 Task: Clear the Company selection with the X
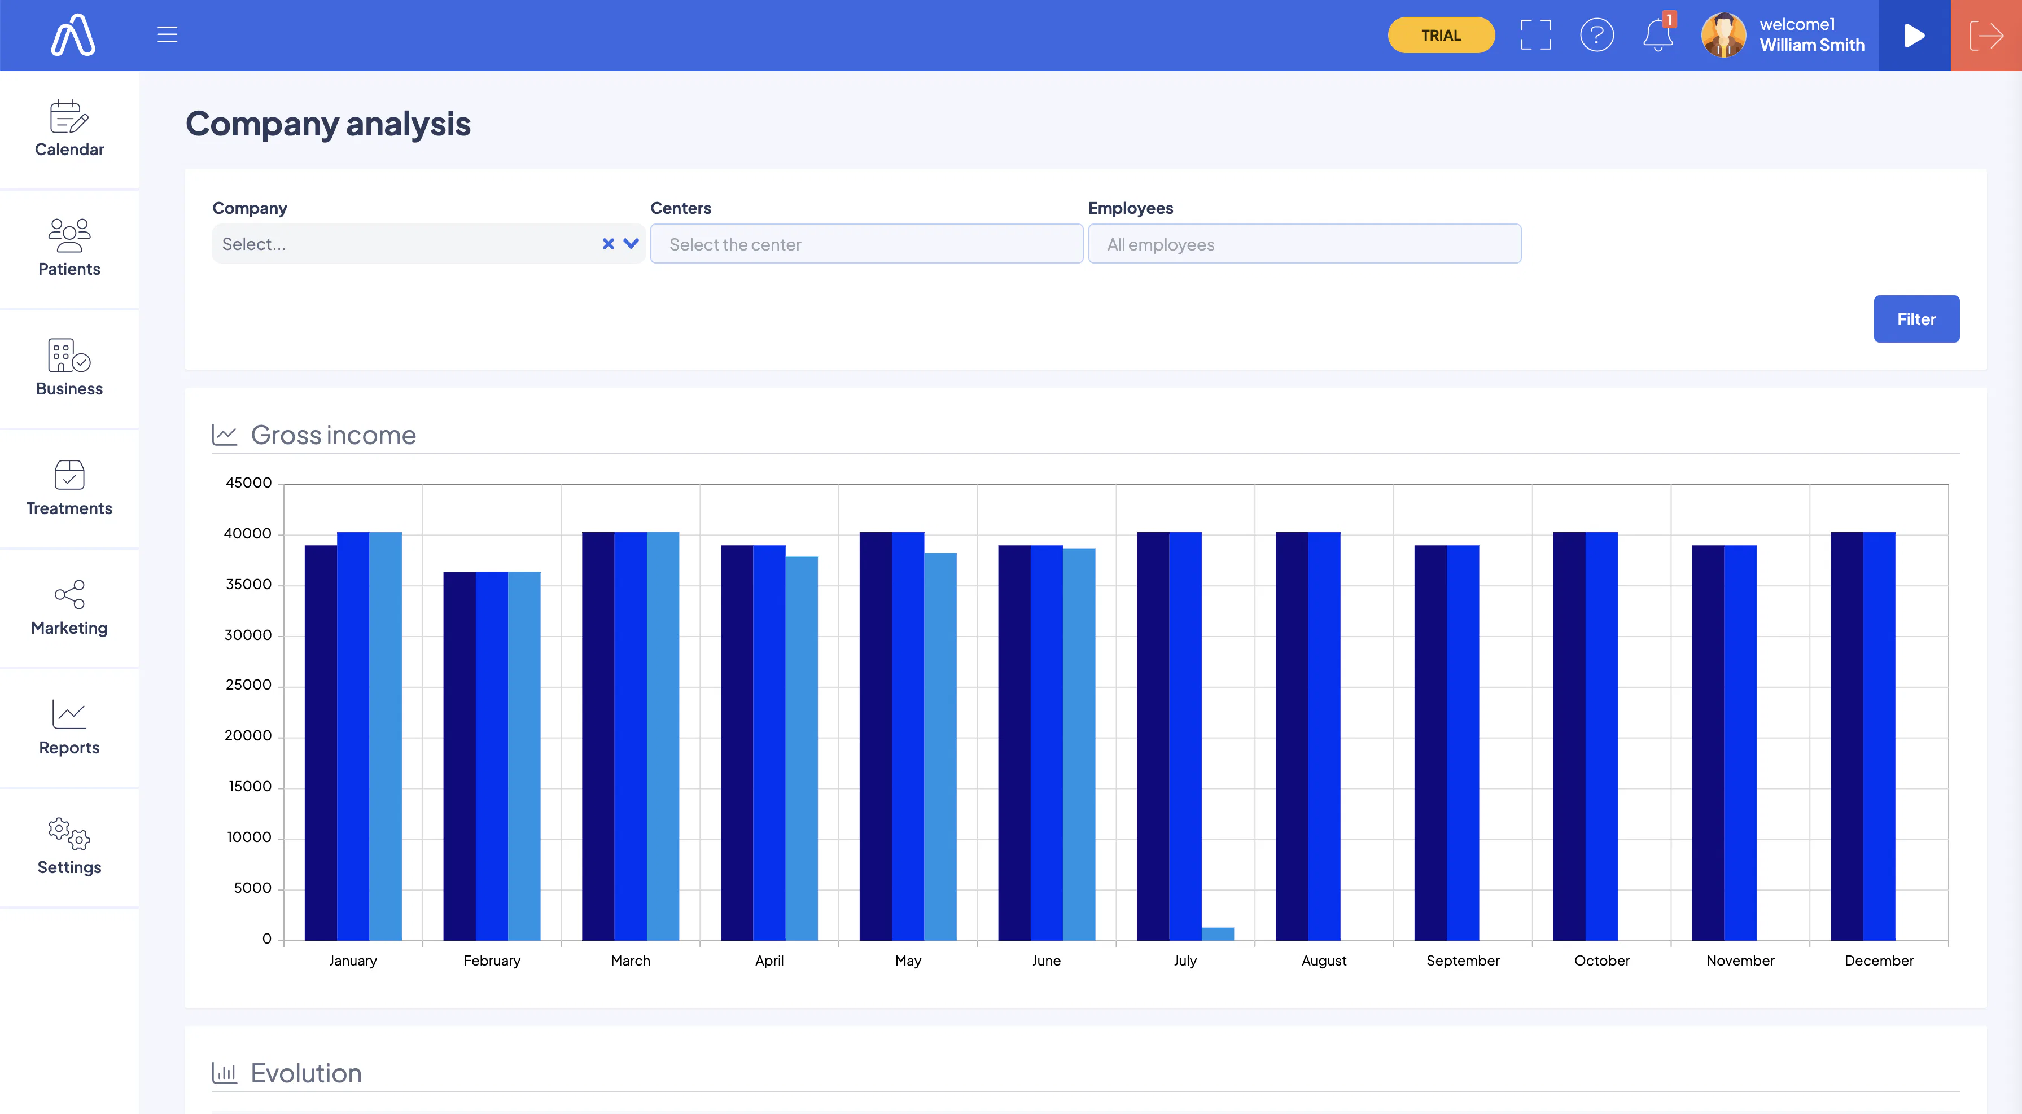(x=607, y=244)
